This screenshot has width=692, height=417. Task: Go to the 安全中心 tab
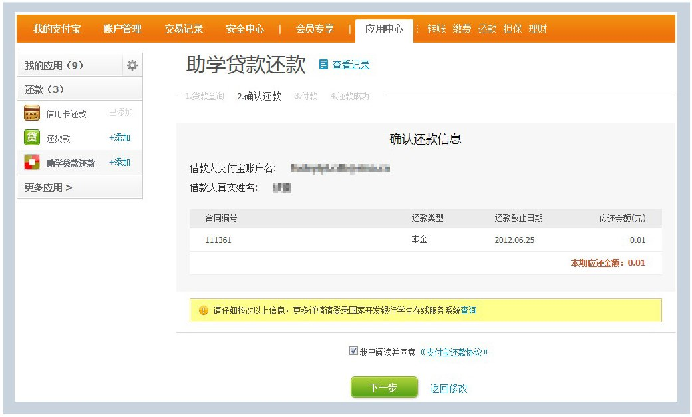[x=245, y=29]
